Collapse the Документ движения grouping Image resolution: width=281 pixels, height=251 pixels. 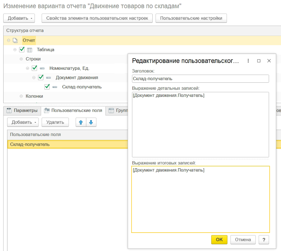click(34, 78)
